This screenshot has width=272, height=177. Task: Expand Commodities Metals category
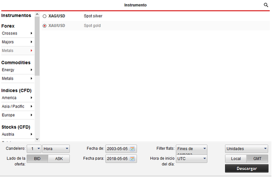[17, 79]
